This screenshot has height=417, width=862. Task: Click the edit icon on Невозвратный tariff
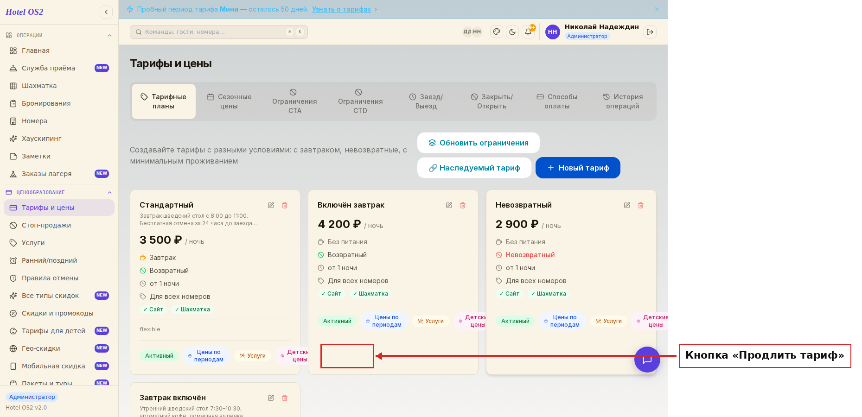pyautogui.click(x=627, y=205)
